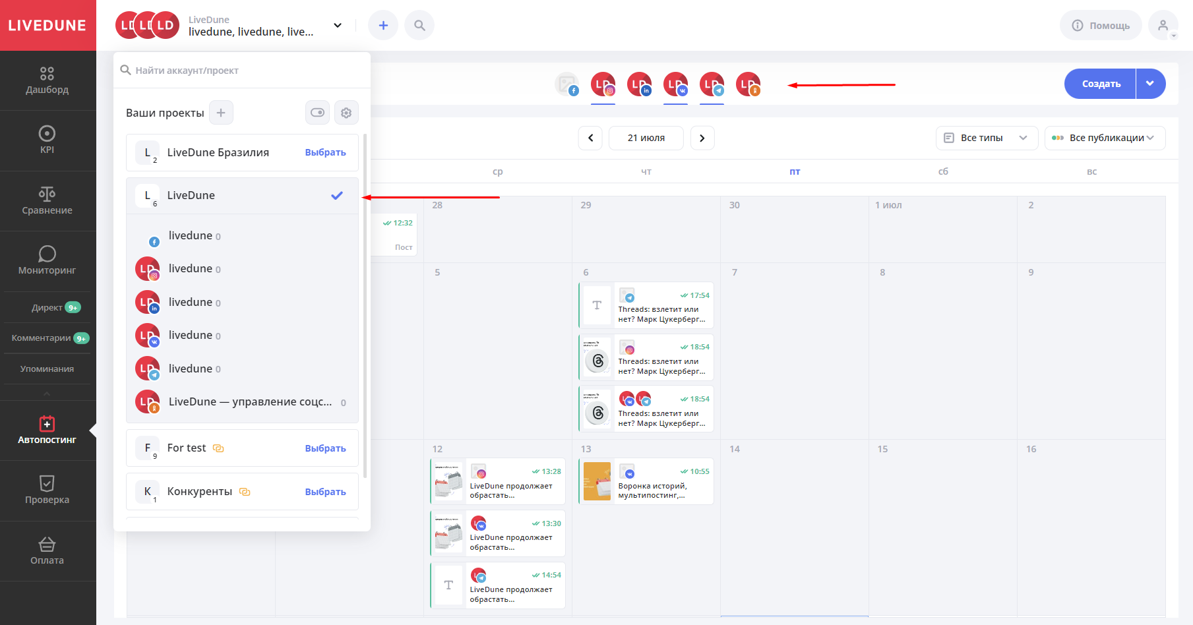Image resolution: width=1193 pixels, height=625 pixels.
Task: Add new project with plus icon
Action: point(221,113)
